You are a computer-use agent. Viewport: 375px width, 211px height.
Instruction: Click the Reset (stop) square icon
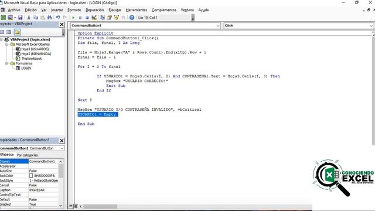87,18
